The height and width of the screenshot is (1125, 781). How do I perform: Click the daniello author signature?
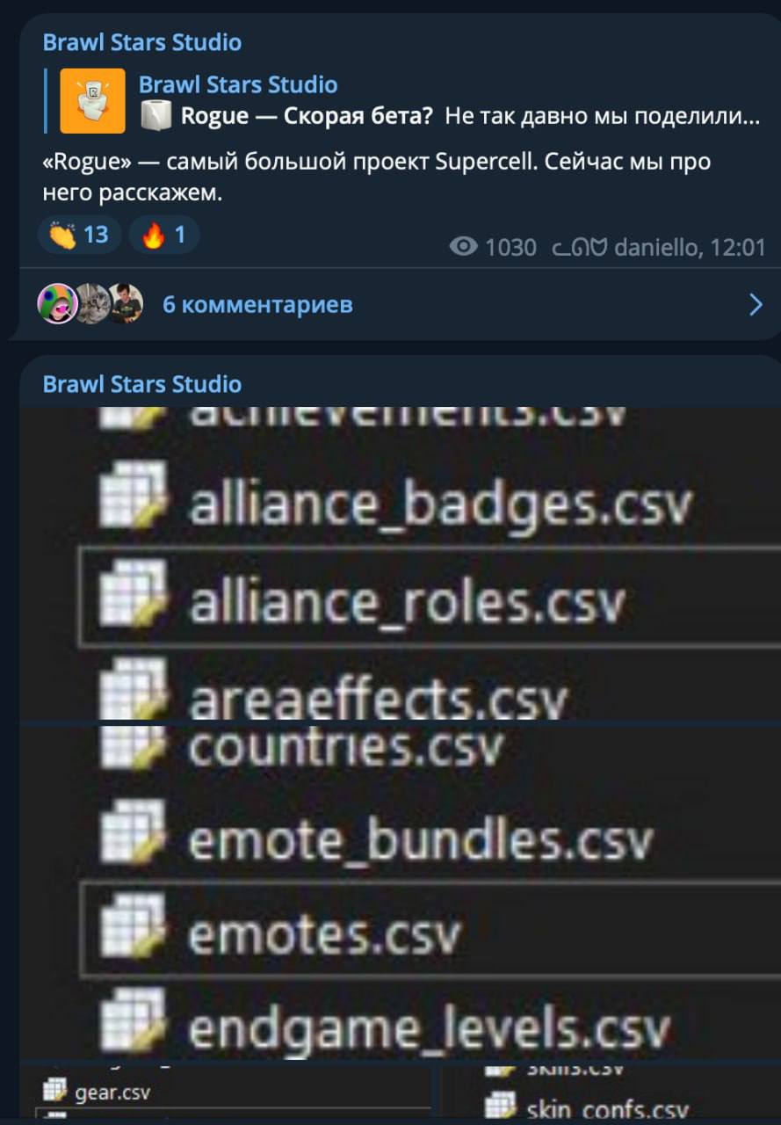658,248
